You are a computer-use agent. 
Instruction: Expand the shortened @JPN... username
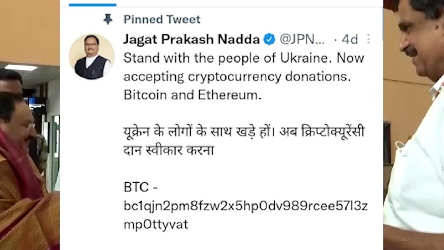pyautogui.click(x=302, y=39)
